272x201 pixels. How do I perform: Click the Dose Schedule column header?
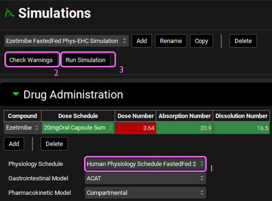tap(78, 116)
